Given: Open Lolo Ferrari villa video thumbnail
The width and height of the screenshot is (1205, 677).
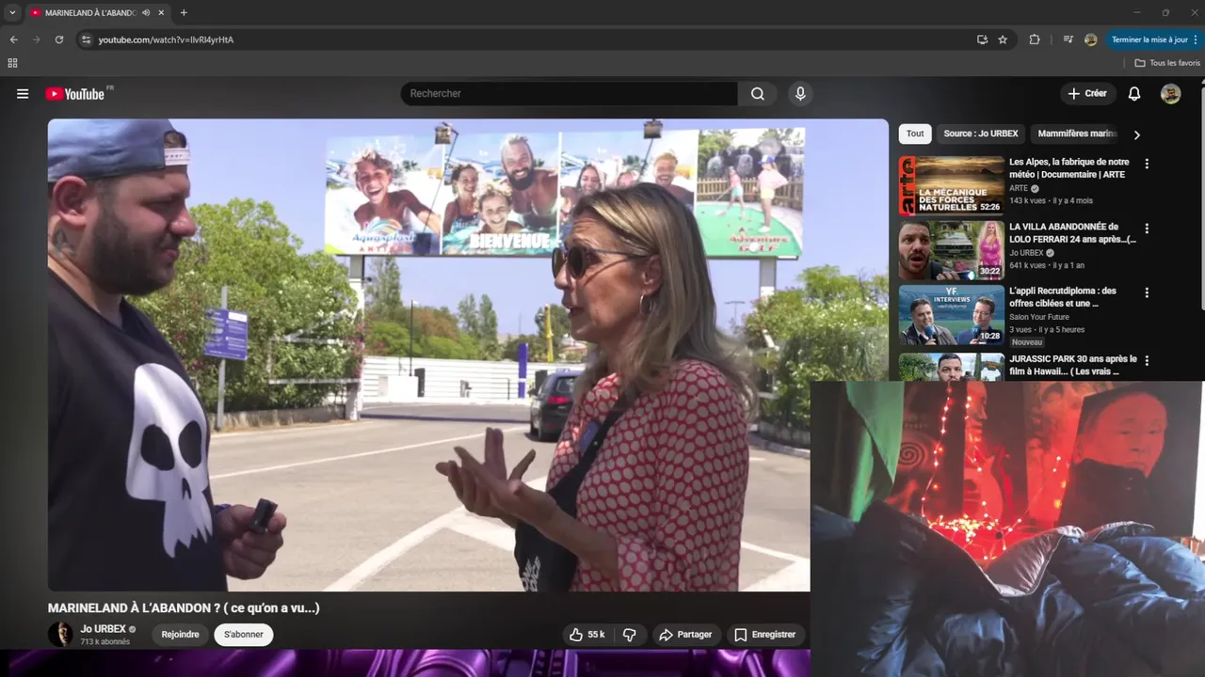Looking at the screenshot, I should point(951,250).
